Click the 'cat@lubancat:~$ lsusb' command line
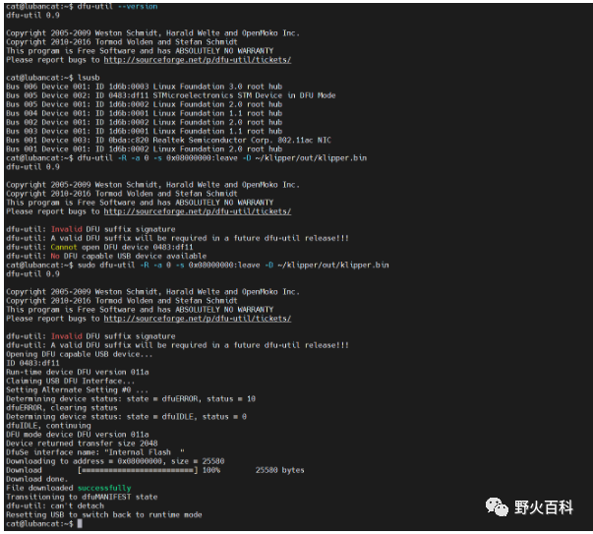593x534 pixels. coord(52,78)
